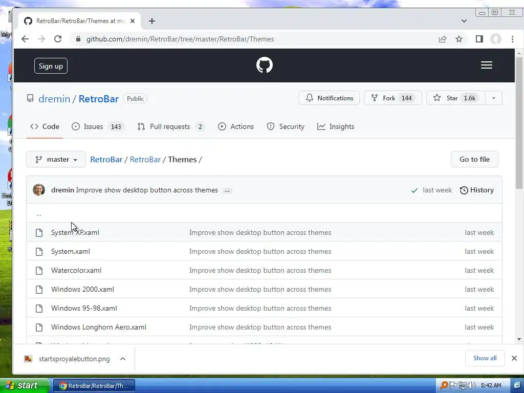Open the Chrome side panel icon
Screen dimensions: 524x393
point(479,39)
